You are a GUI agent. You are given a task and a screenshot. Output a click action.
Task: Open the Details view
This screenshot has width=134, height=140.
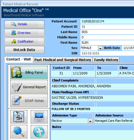[x=24, y=24]
